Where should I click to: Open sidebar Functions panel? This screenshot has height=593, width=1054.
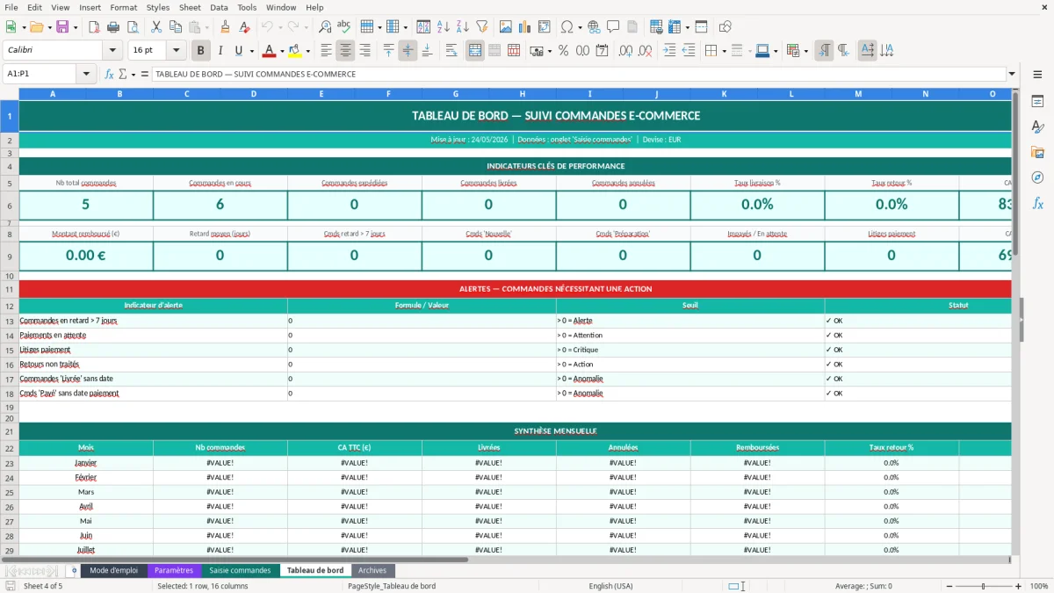[1037, 203]
